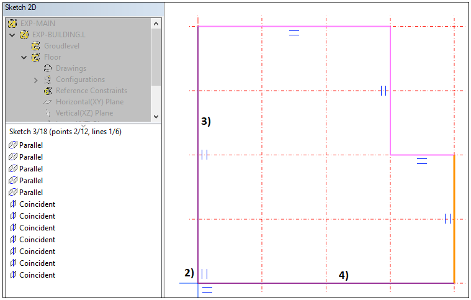Select the first Coincident constraint in the list
This screenshot has height=300, width=471.
37,204
